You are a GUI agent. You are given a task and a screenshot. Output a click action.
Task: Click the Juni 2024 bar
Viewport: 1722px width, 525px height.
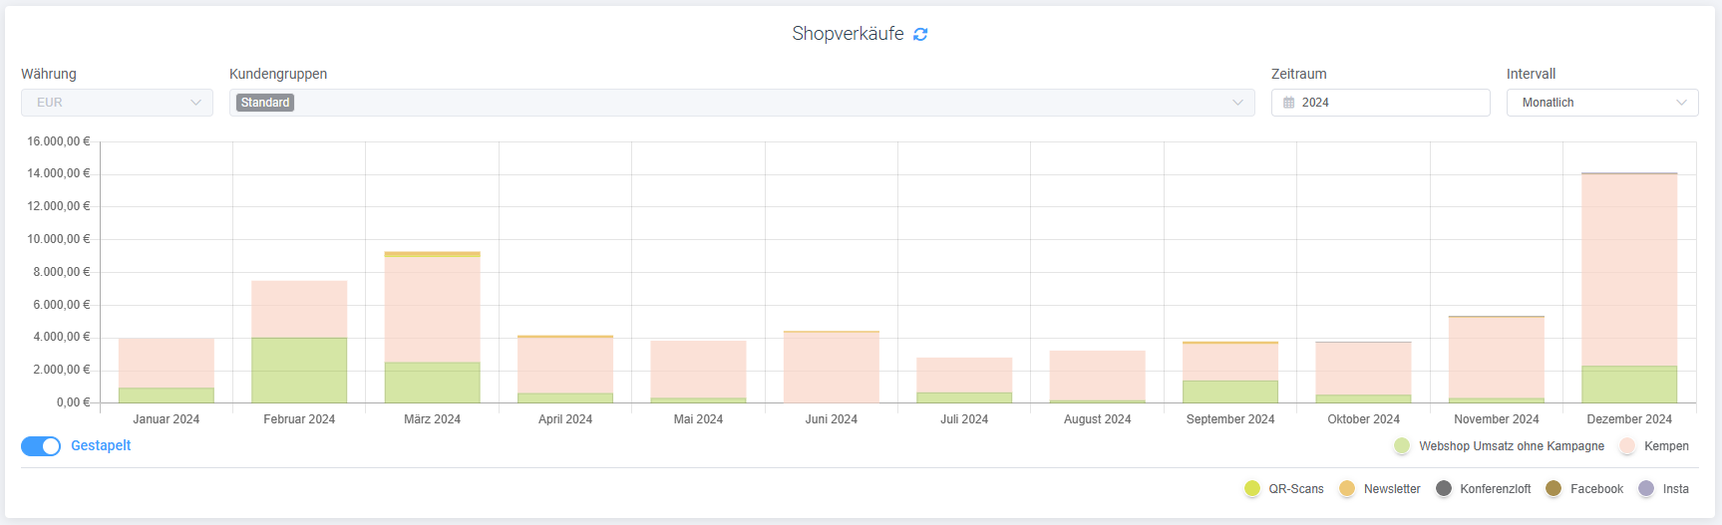coord(831,368)
